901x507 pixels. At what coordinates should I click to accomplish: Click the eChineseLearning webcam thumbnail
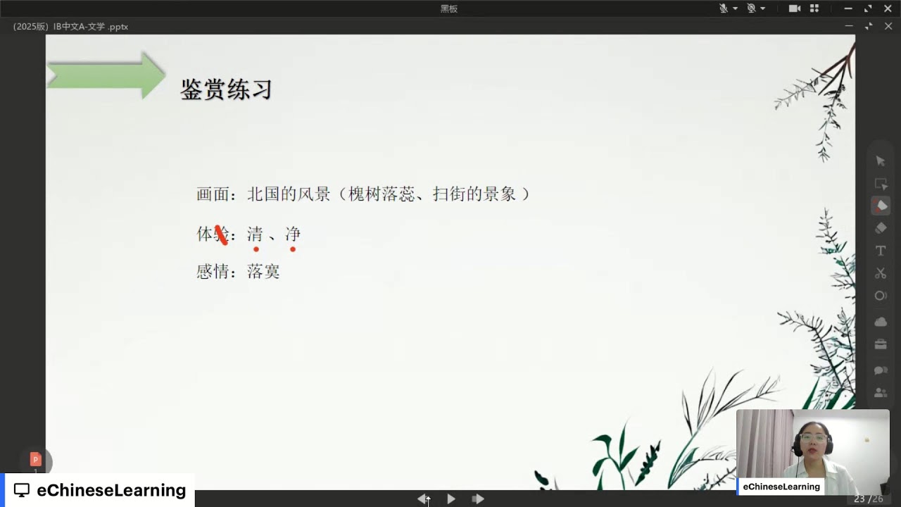813,451
